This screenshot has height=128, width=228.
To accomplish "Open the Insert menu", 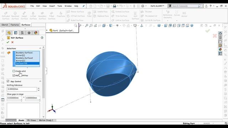I will pos(52,6).
